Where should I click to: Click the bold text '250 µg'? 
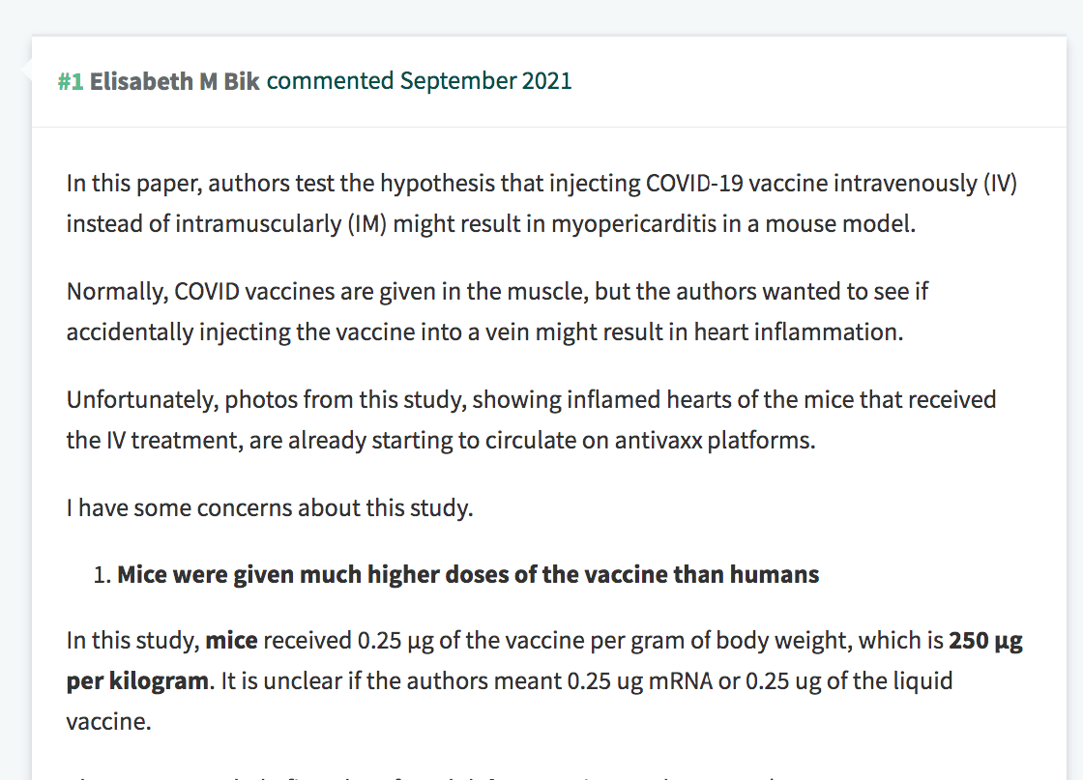pyautogui.click(x=985, y=641)
